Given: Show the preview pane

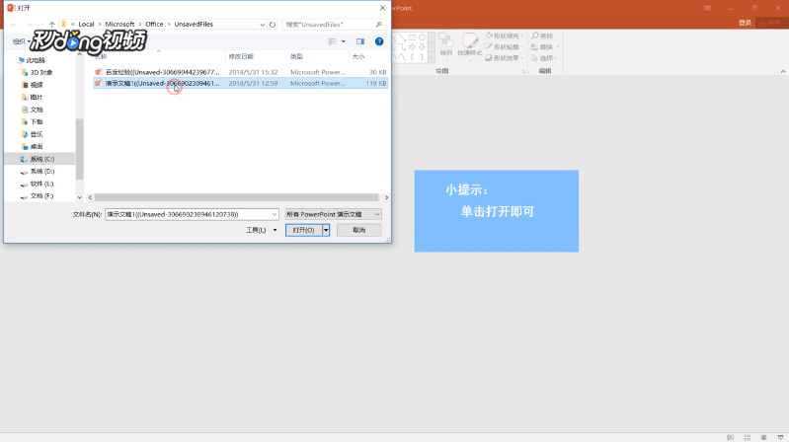Looking at the screenshot, I should [360, 41].
